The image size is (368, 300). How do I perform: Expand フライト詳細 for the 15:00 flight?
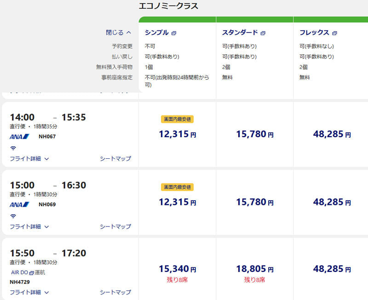click(x=29, y=226)
